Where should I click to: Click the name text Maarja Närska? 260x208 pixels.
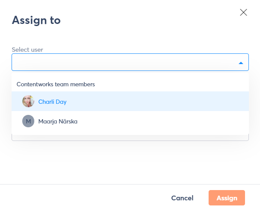tap(58, 121)
